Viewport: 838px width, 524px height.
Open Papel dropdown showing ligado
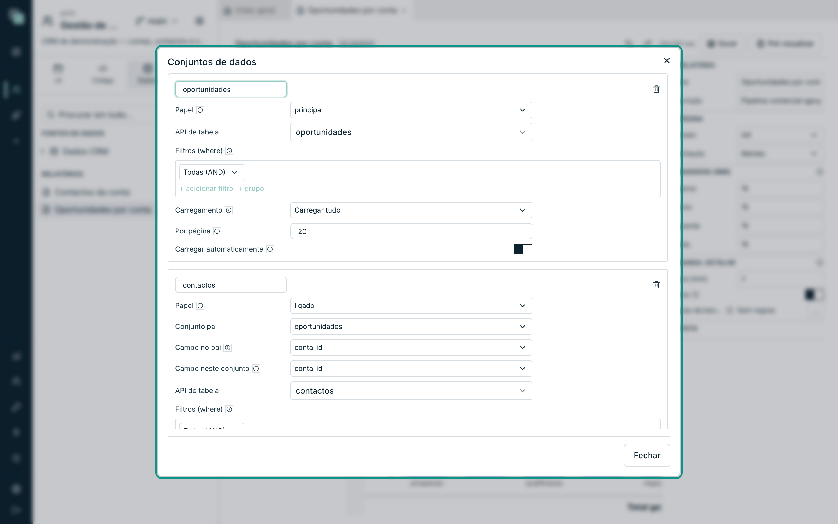411,306
